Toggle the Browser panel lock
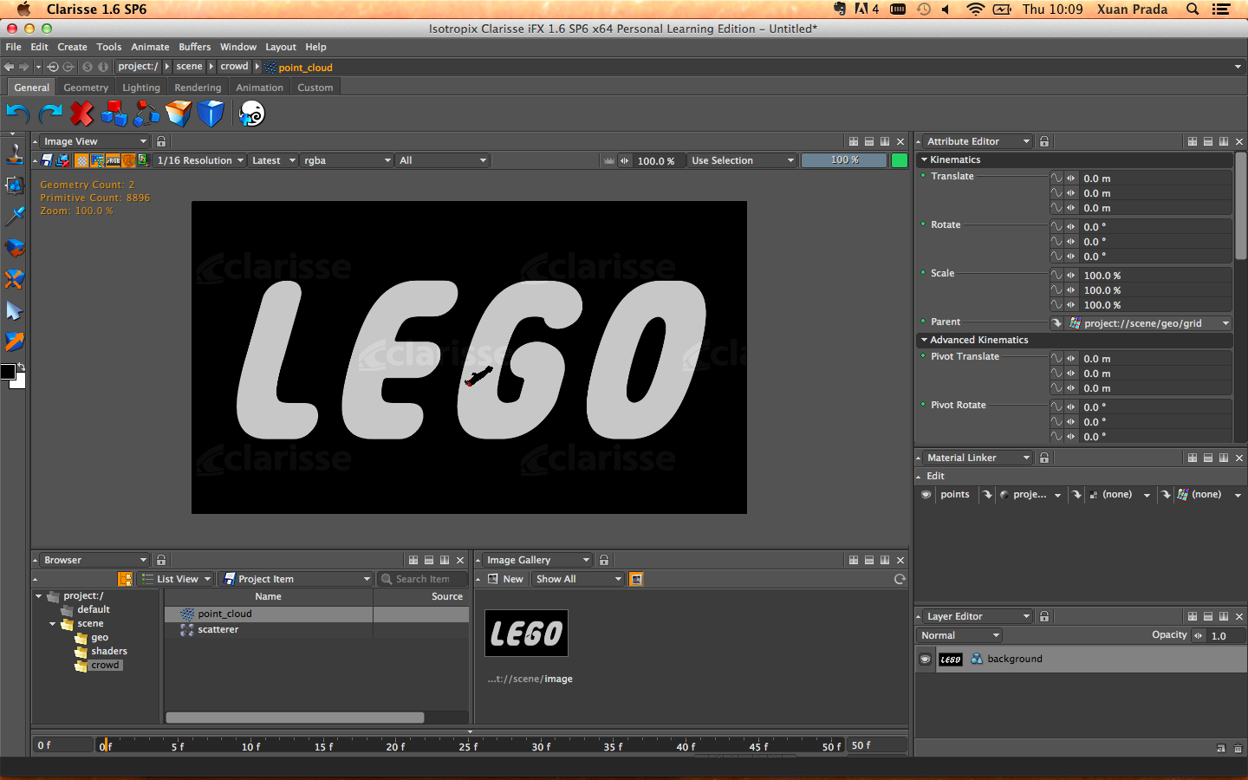 (161, 560)
